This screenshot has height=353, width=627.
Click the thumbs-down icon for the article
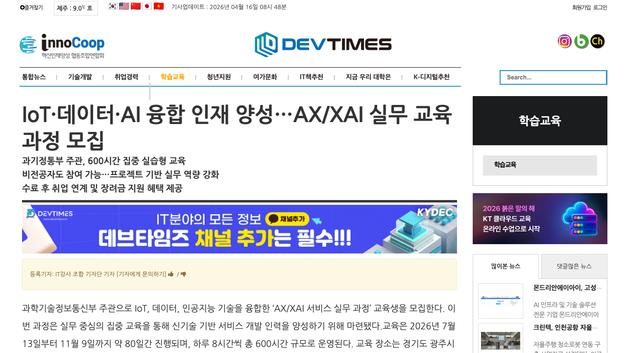[184, 275]
